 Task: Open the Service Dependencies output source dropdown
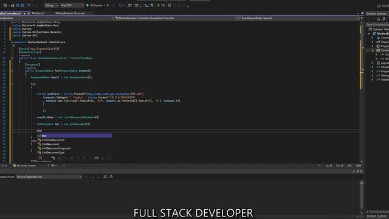pos(49,177)
